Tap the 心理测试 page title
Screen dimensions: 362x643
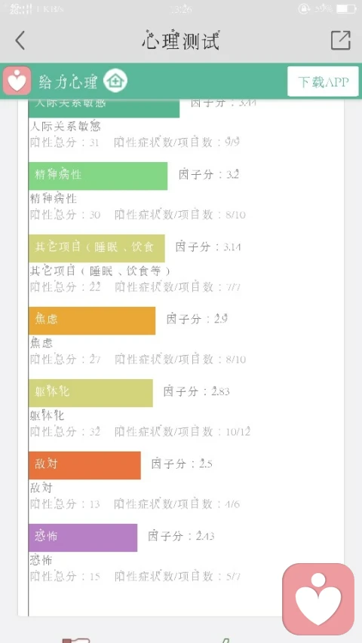(x=181, y=40)
